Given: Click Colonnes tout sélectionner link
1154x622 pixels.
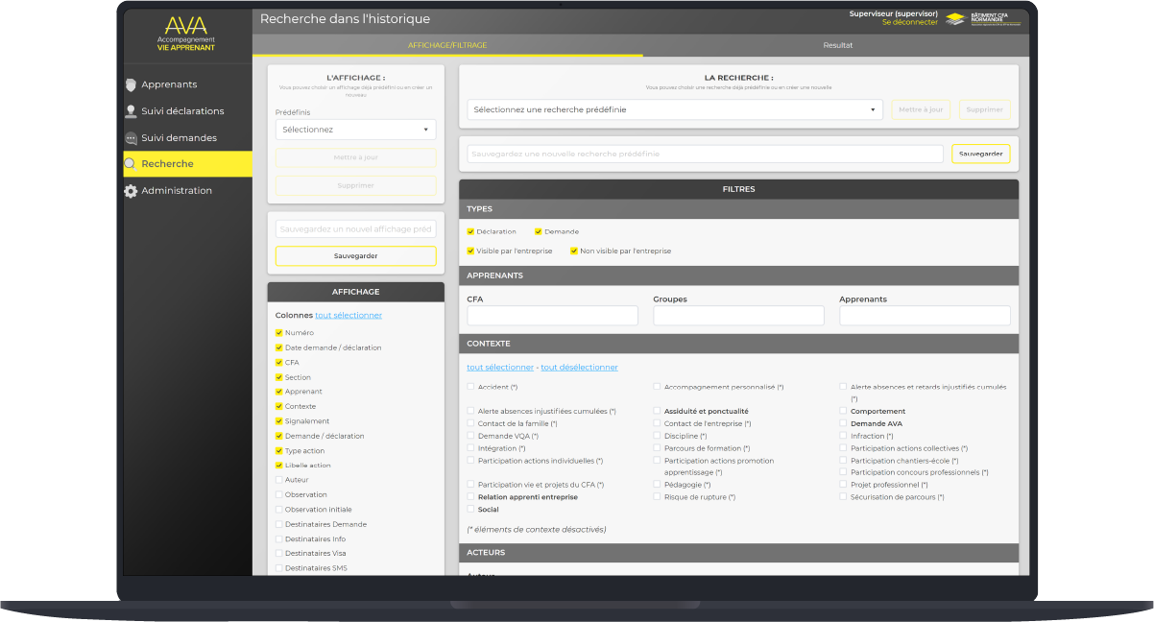Looking at the screenshot, I should (349, 315).
